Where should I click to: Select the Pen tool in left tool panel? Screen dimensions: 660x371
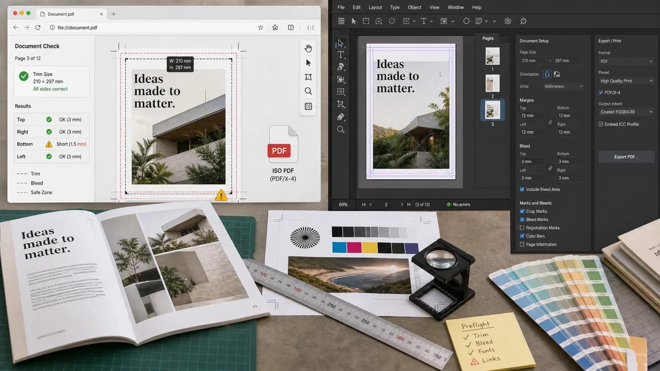[341, 67]
